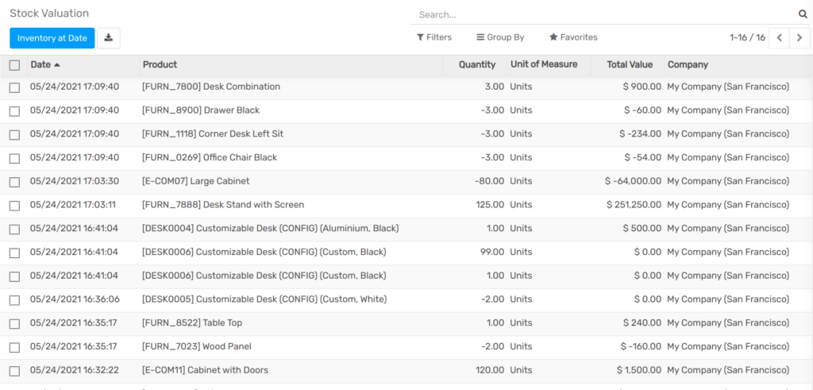Image resolution: width=813 pixels, height=390 pixels.
Task: Check the Desk Combination row checkbox
Action: (14, 87)
